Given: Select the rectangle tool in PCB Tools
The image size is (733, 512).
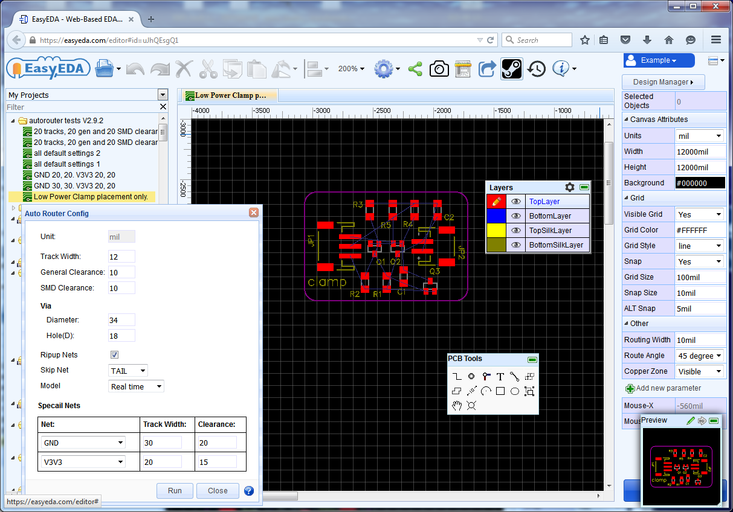Looking at the screenshot, I should click(500, 391).
